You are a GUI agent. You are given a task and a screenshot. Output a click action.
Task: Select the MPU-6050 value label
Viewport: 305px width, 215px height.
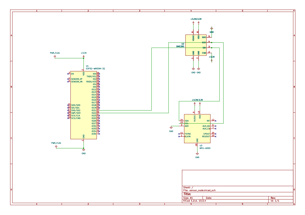tap(205, 148)
